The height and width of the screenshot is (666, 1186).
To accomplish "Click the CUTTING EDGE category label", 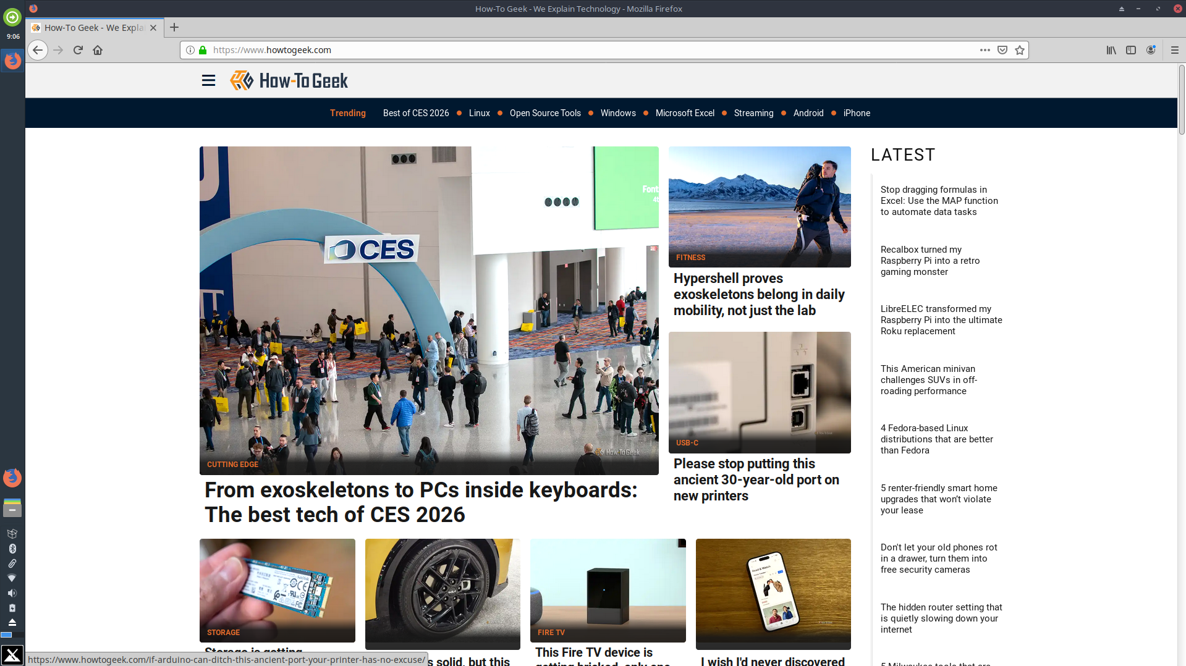I will click(232, 465).
